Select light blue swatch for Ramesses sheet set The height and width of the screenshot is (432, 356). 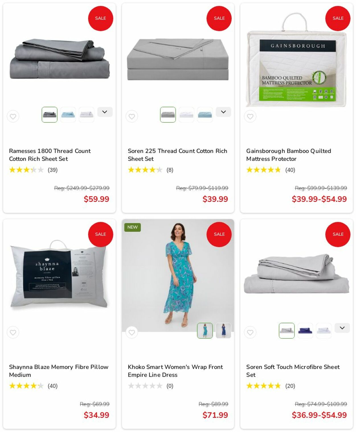[68, 115]
